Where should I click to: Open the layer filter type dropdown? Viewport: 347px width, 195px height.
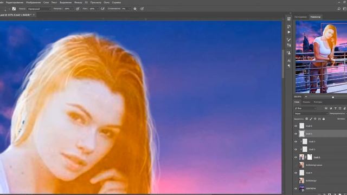pos(305,108)
